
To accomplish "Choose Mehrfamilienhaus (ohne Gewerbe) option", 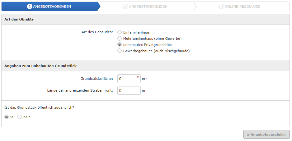I will tap(119, 39).
